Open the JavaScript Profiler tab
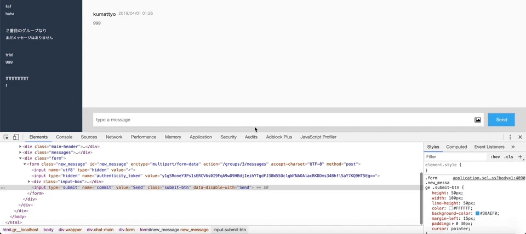Screen dimensions: 526x234 (x=318, y=137)
